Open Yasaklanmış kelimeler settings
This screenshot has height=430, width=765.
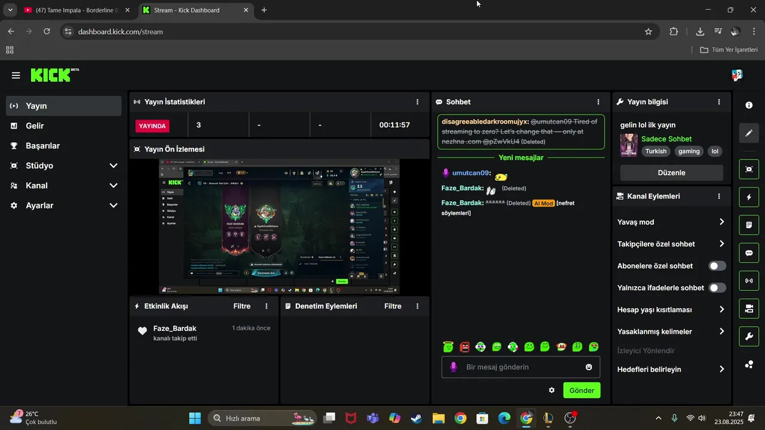point(671,331)
